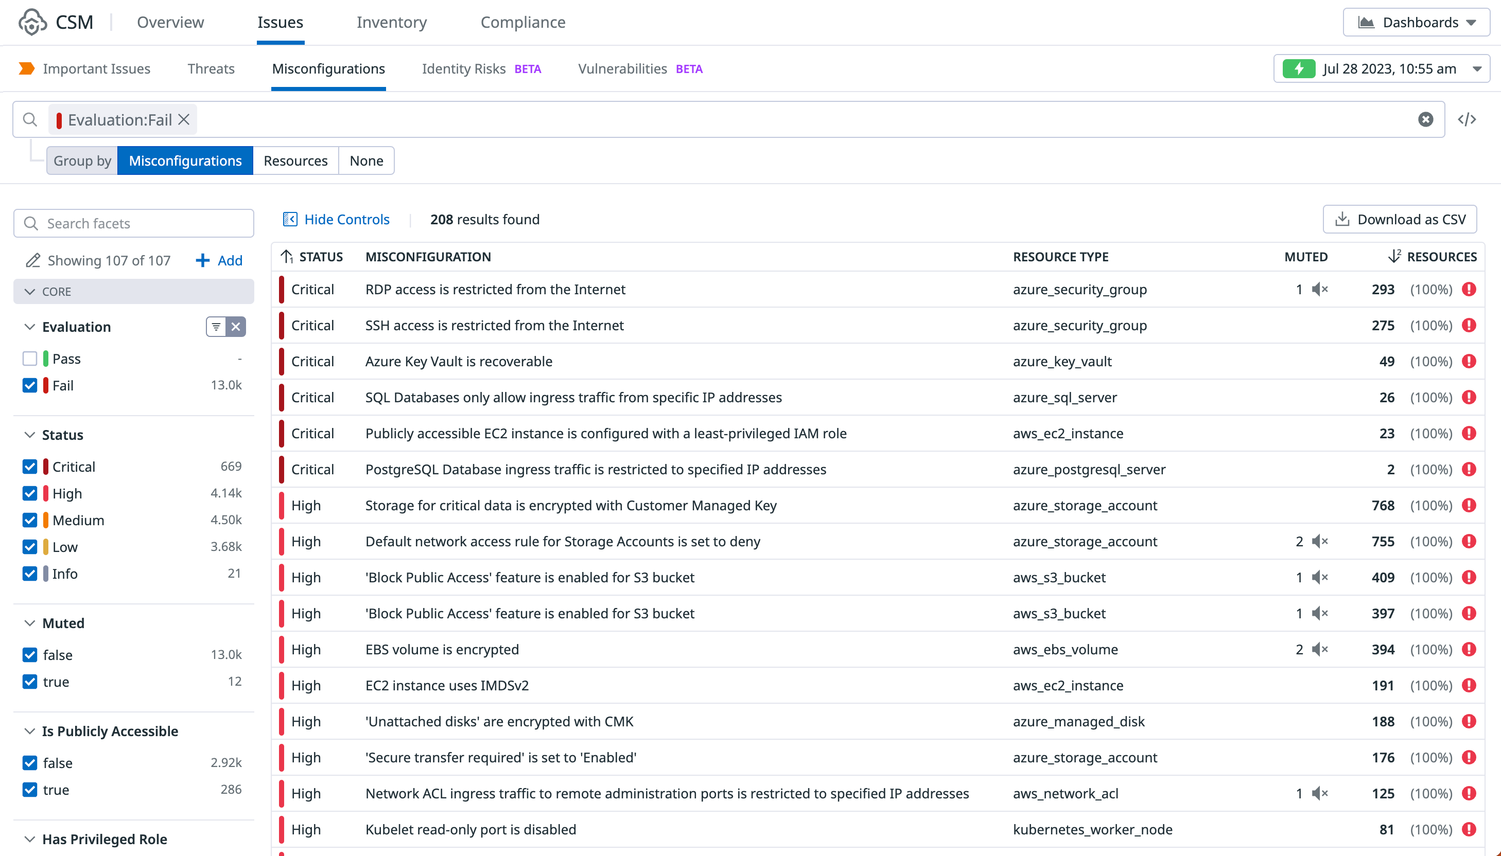Open the Compliance top navigation tab

pos(522,22)
